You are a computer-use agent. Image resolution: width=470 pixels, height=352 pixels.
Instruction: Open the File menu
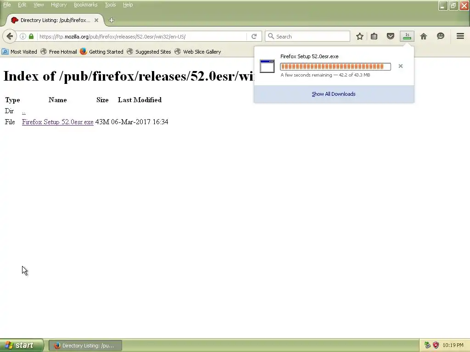7,5
